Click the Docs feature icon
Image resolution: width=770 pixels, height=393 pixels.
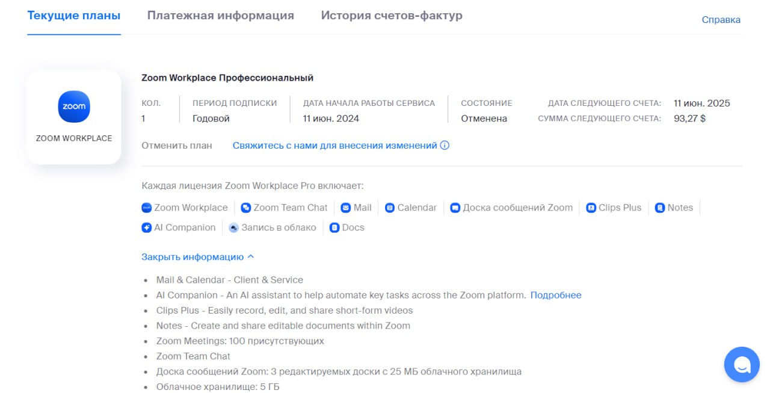[x=334, y=227]
